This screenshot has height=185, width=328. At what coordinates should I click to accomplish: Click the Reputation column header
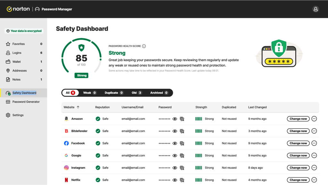[102, 107]
